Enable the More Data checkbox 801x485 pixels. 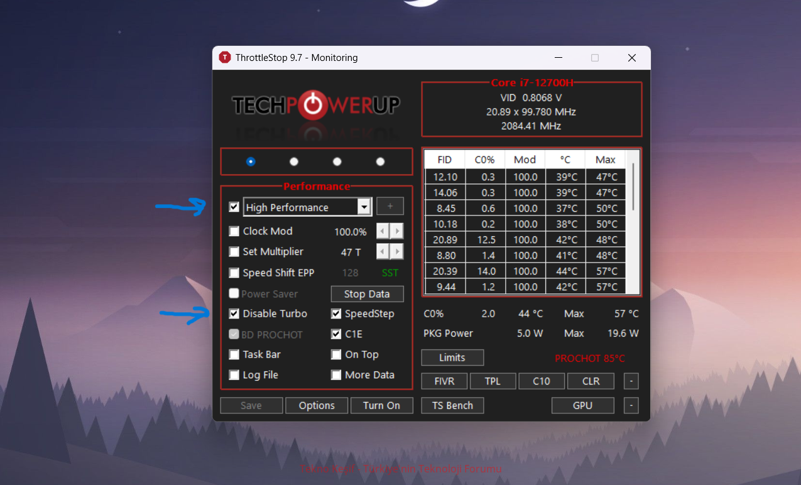point(336,375)
